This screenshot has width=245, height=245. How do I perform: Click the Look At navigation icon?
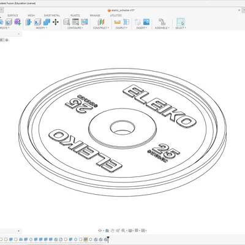tap(107, 230)
